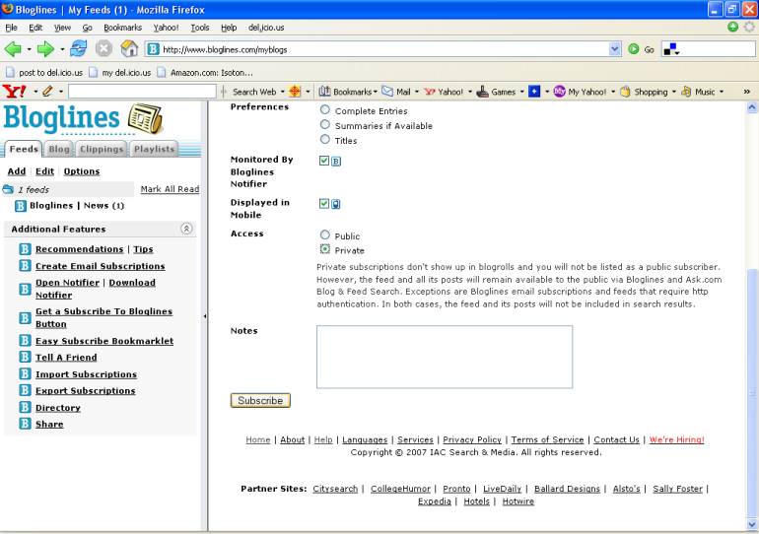
Task: Click the B icon beside Recommendations
Action: click(26, 249)
